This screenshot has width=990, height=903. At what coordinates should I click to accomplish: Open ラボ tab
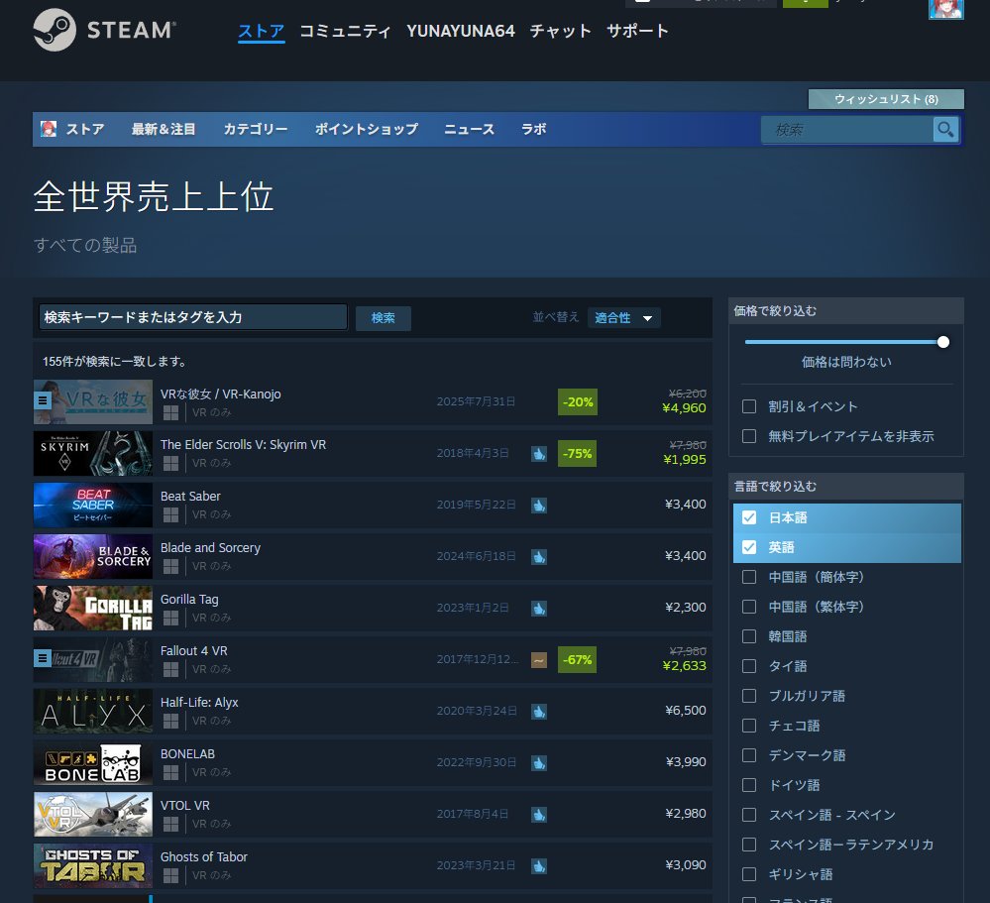(533, 130)
